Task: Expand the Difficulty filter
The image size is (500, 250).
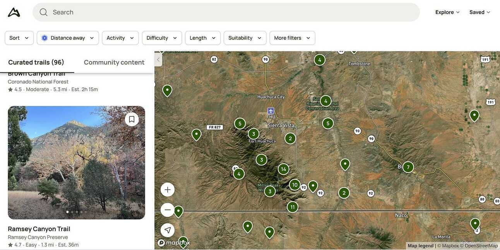Action: pos(162,38)
